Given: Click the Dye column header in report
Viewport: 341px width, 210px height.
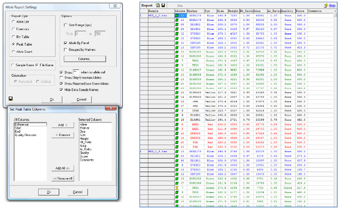Looking at the screenshot, I should (x=210, y=11).
